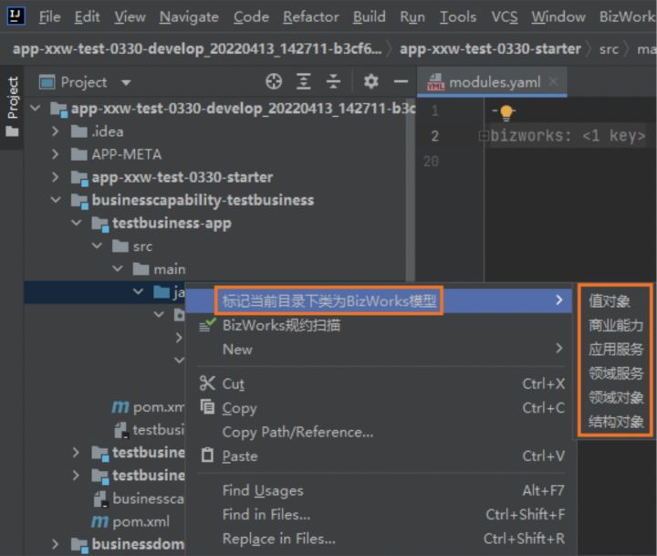Click the YAML file icon on modules.yaml tab

click(435, 82)
